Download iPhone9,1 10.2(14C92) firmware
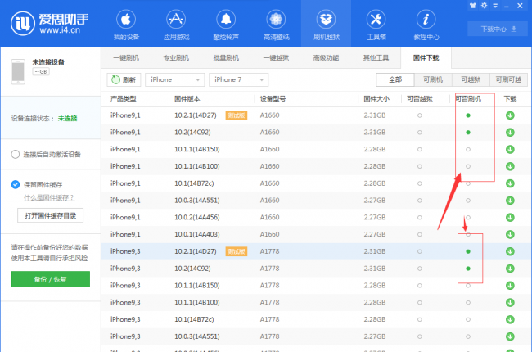Screen dimensions: 532x352 510,133
